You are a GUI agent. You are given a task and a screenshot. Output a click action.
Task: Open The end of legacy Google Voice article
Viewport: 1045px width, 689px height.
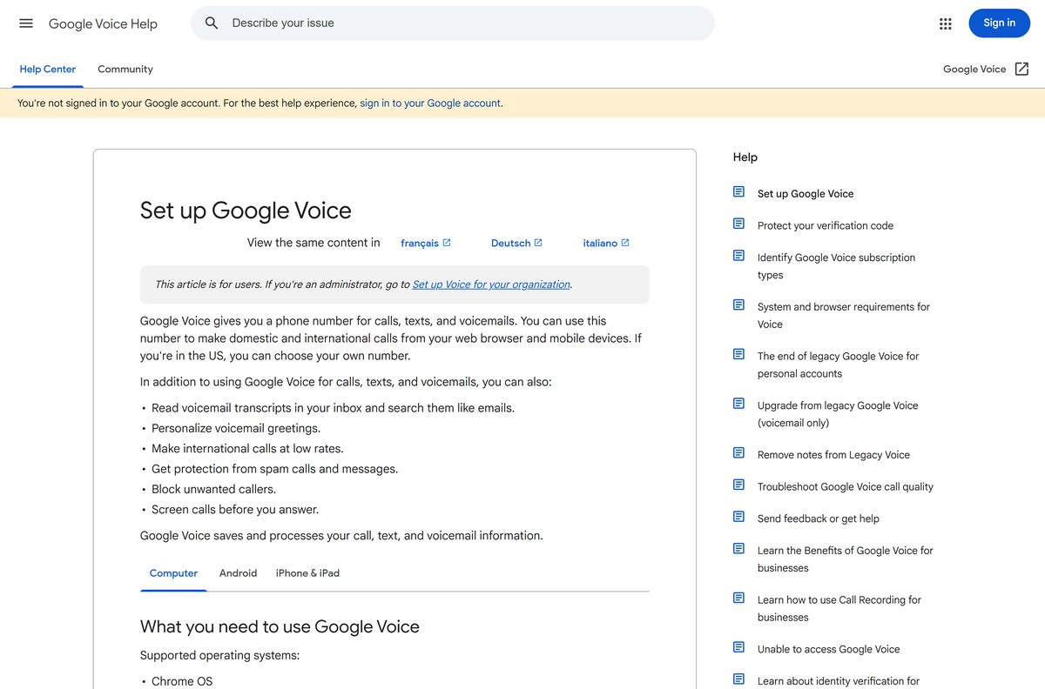click(x=838, y=365)
